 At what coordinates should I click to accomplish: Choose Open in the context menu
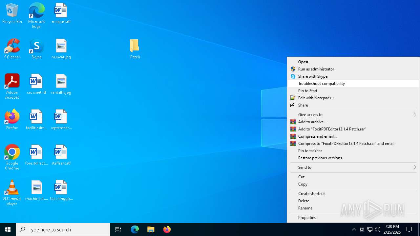click(x=353, y=62)
